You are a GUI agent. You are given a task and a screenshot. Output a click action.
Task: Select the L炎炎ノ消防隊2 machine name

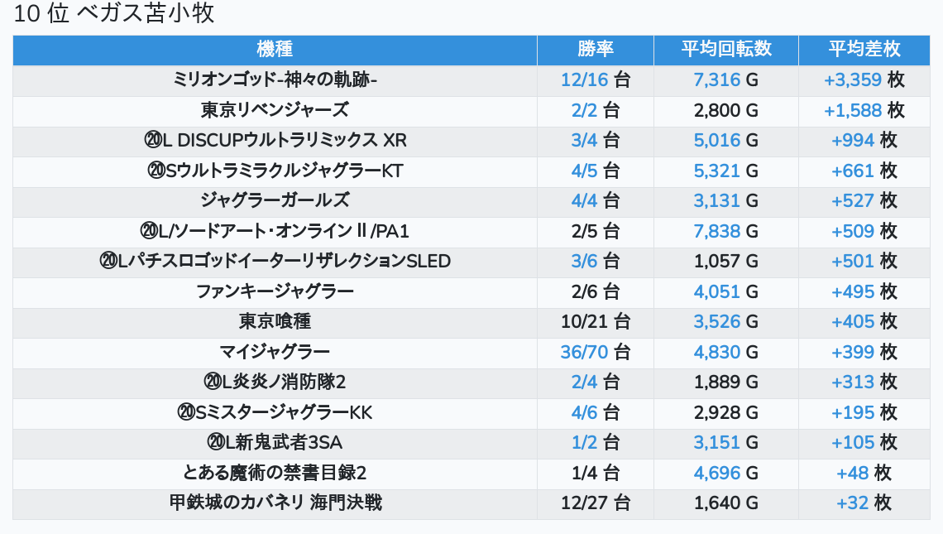275,382
